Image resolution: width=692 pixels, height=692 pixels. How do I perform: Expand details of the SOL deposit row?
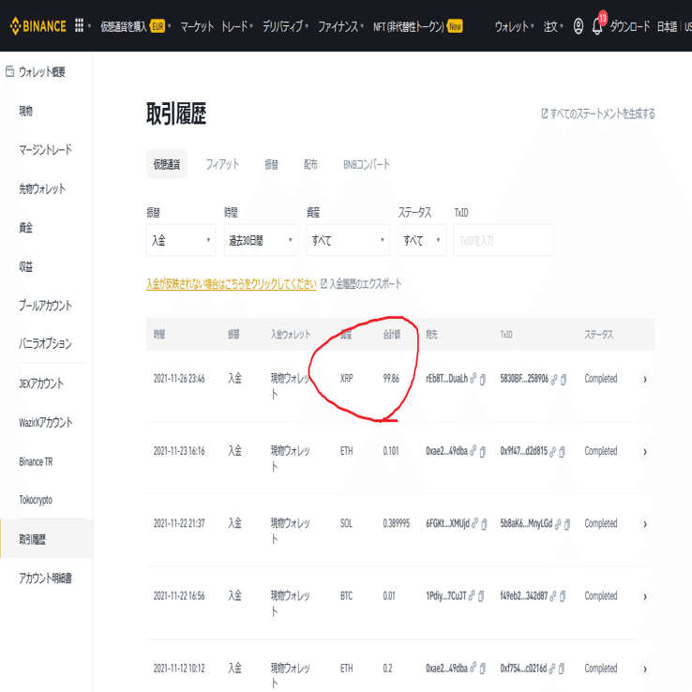645,524
